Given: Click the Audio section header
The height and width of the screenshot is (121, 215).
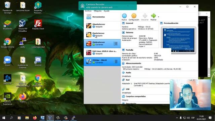Looking at the screenshot, I should [128, 73].
